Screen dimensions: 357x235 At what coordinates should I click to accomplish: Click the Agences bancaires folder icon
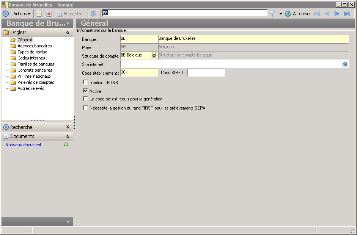(x=13, y=46)
